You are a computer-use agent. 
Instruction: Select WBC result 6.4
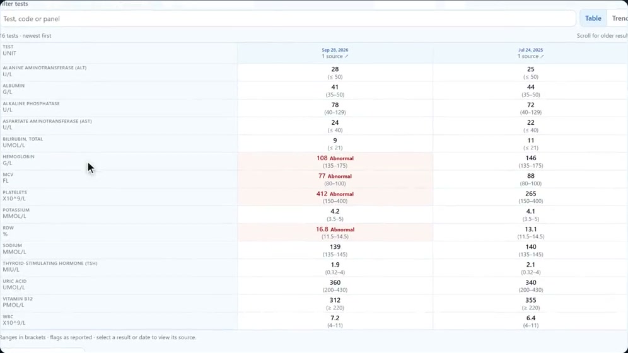click(531, 318)
